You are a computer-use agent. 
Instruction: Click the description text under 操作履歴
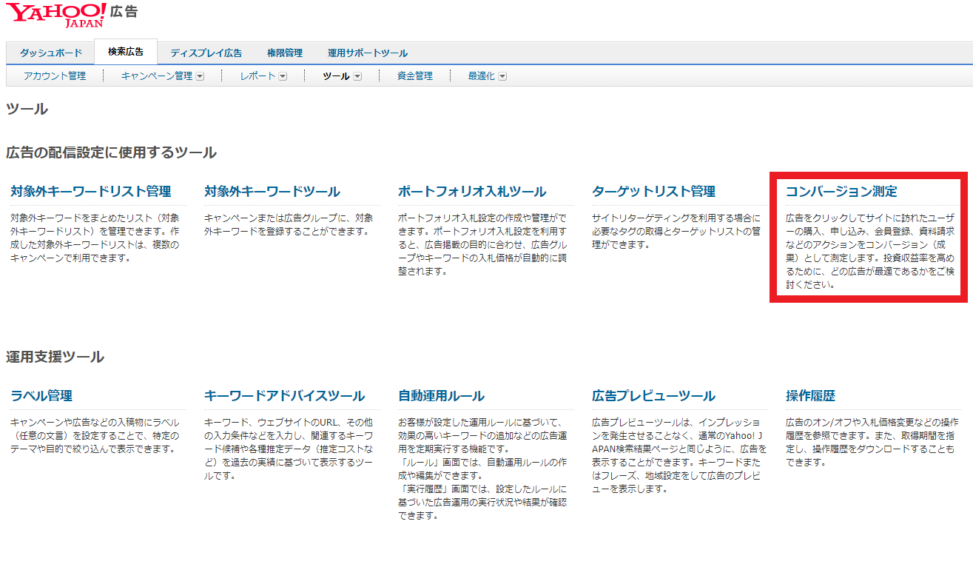[x=872, y=442]
